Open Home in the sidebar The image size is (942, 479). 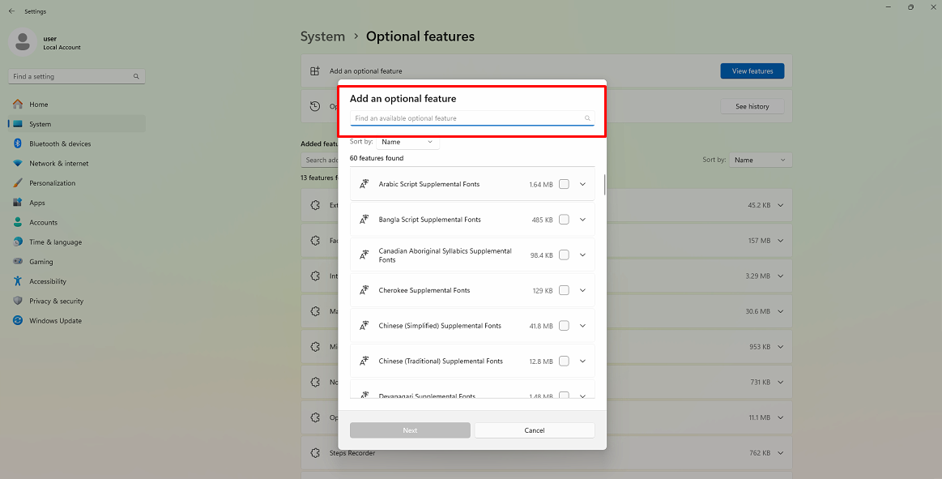[76, 104]
